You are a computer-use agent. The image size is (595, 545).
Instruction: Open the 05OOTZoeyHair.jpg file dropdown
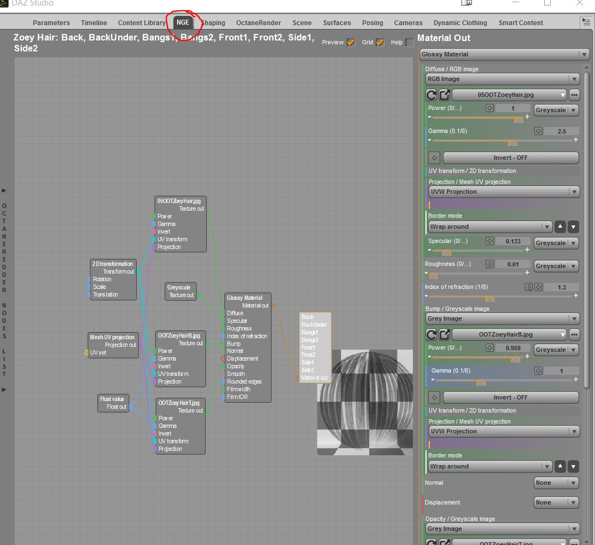[509, 95]
